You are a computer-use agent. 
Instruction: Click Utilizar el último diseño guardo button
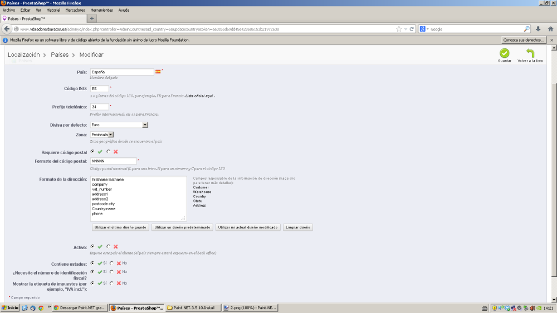click(120, 227)
